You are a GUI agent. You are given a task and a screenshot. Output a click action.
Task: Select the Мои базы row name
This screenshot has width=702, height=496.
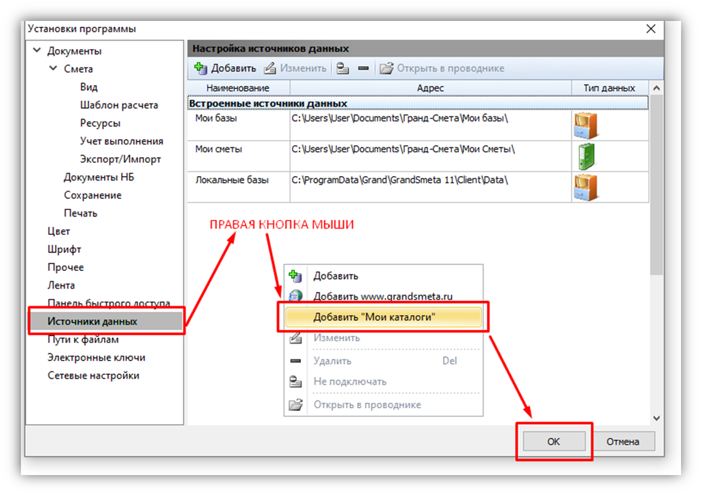tap(217, 118)
